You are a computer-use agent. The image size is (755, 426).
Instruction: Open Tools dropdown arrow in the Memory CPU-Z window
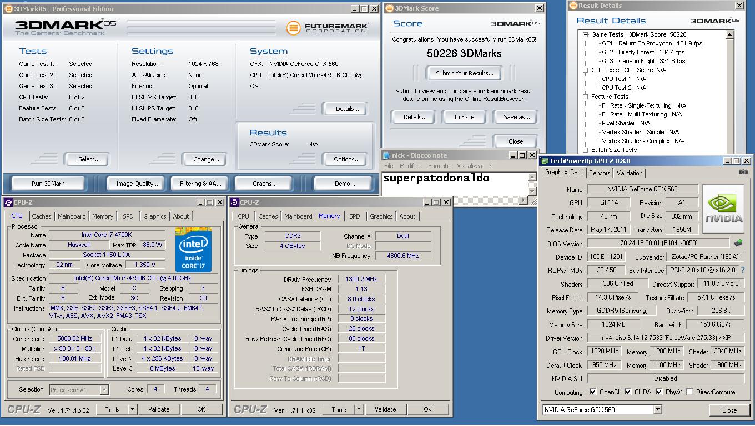point(359,409)
